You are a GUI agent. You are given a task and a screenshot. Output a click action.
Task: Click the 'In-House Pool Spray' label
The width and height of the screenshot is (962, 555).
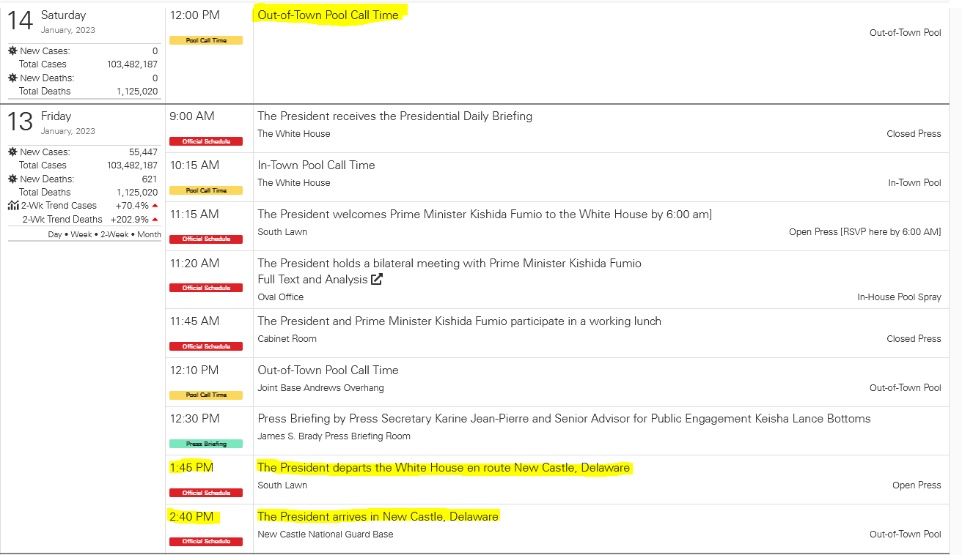tap(900, 297)
